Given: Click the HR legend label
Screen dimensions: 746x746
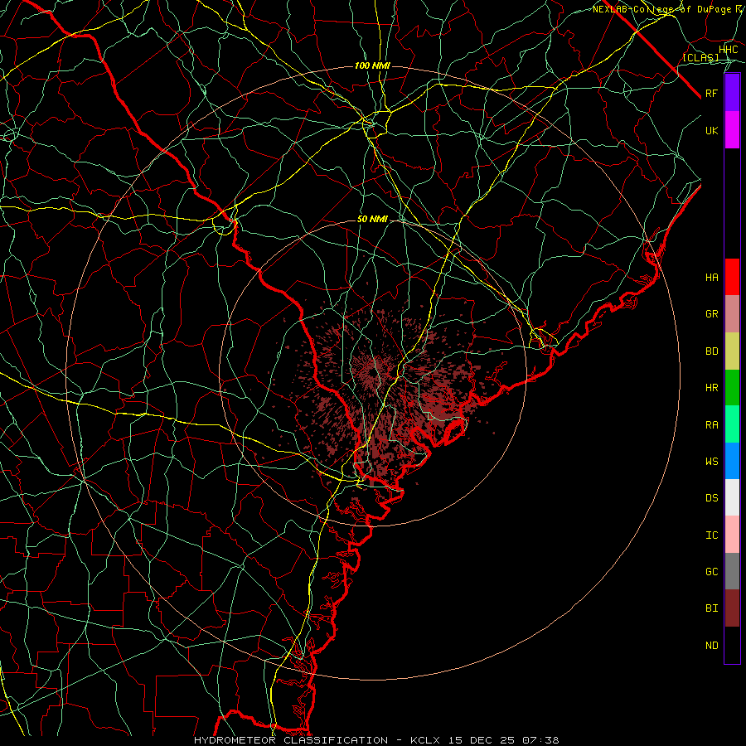Looking at the screenshot, I should [712, 388].
